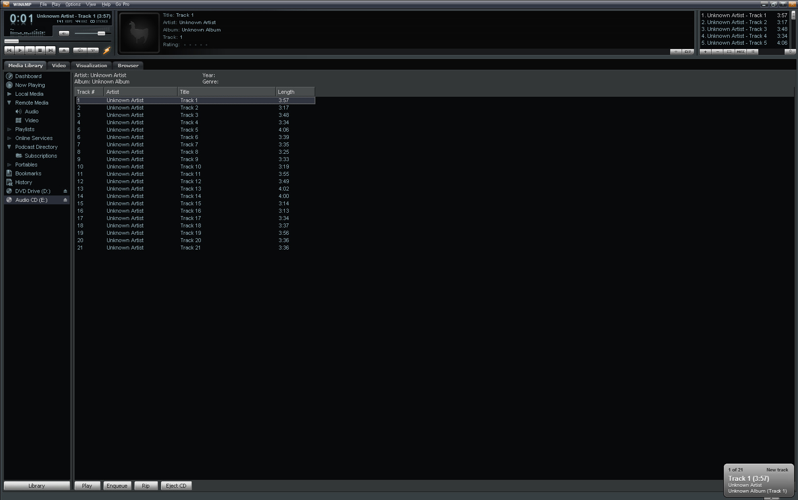
Task: Add files with playlist plus button
Action: click(705, 52)
